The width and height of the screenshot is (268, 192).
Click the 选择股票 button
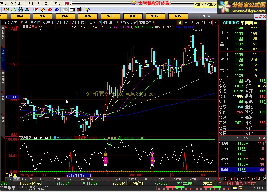click(63, 23)
